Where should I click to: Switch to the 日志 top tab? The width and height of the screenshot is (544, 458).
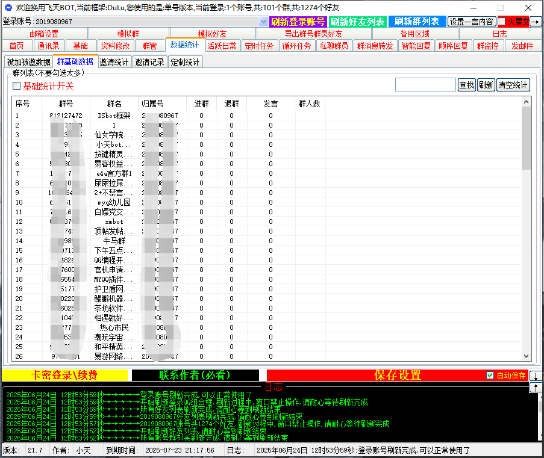[499, 34]
